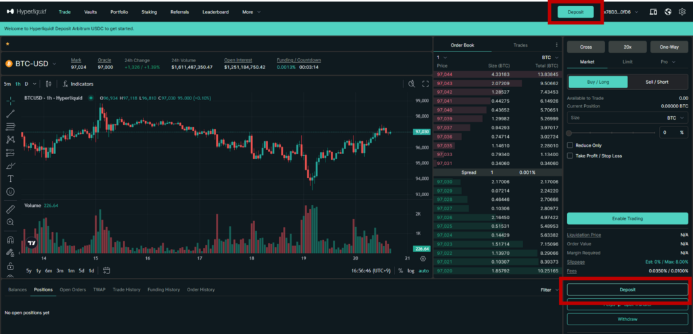Open the Size unit BTC dropdown

click(x=676, y=118)
